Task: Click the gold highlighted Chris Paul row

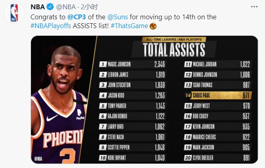Action: [218, 96]
